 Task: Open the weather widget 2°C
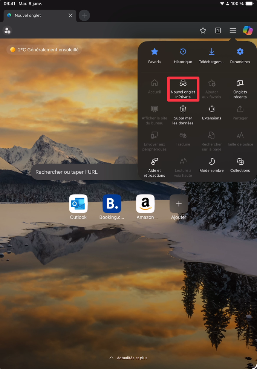click(44, 50)
